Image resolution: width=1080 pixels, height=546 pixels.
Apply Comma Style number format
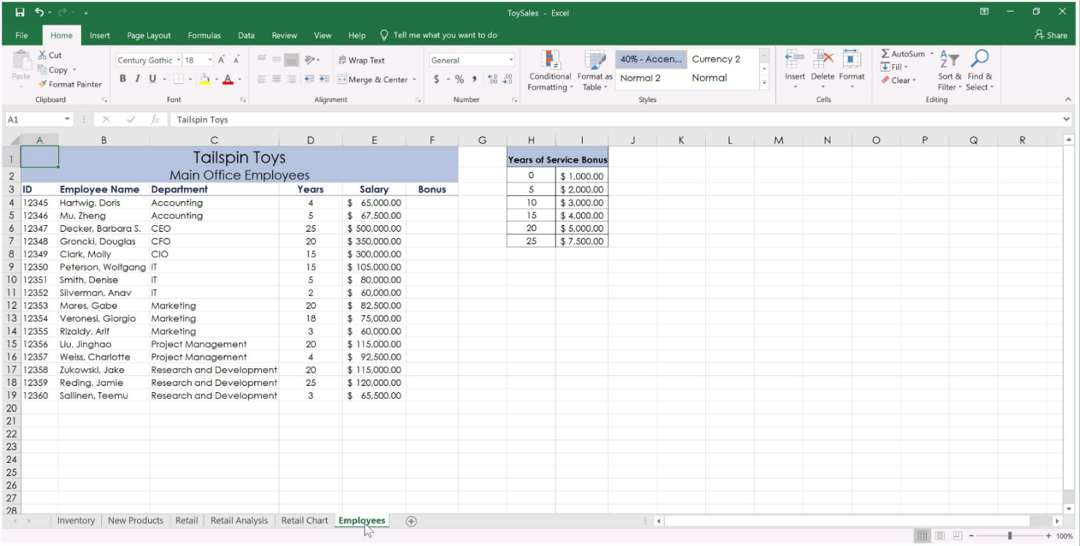click(475, 79)
